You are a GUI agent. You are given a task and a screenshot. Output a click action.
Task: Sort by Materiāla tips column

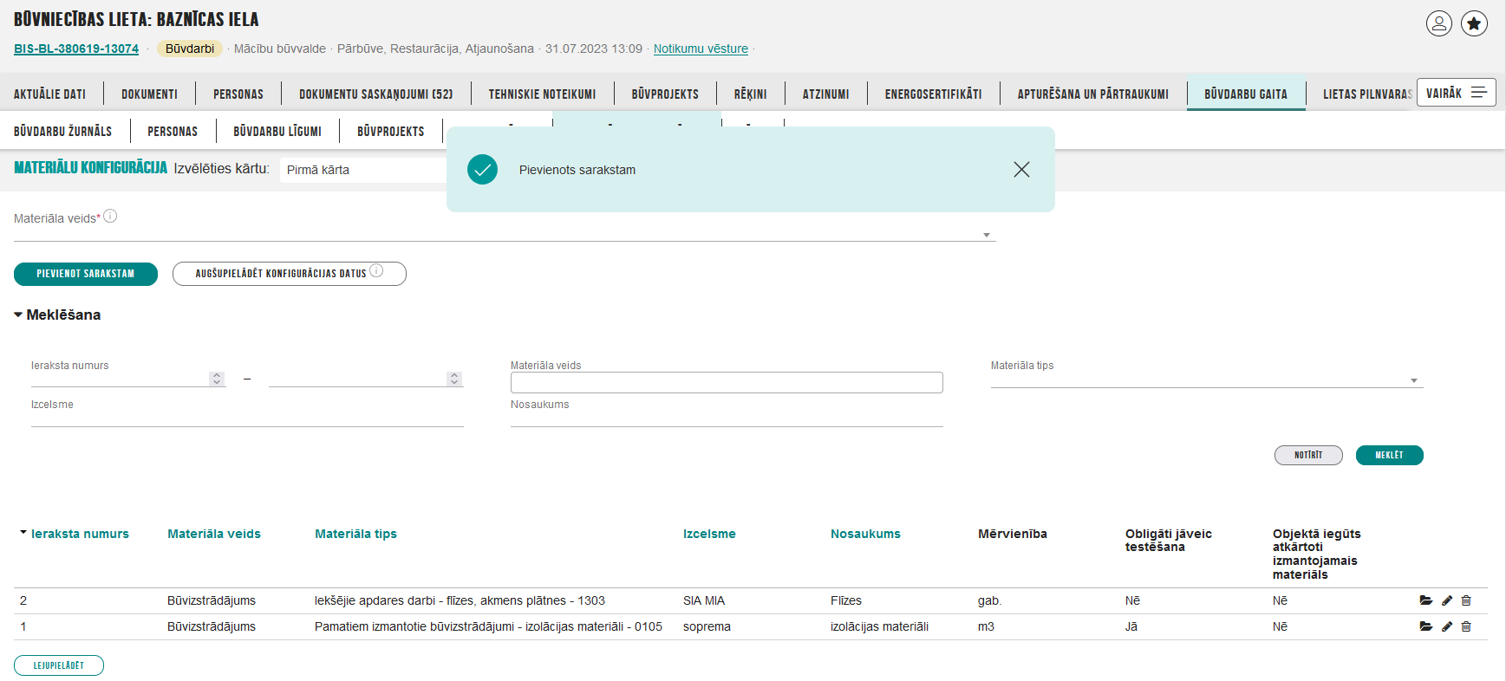(x=355, y=534)
